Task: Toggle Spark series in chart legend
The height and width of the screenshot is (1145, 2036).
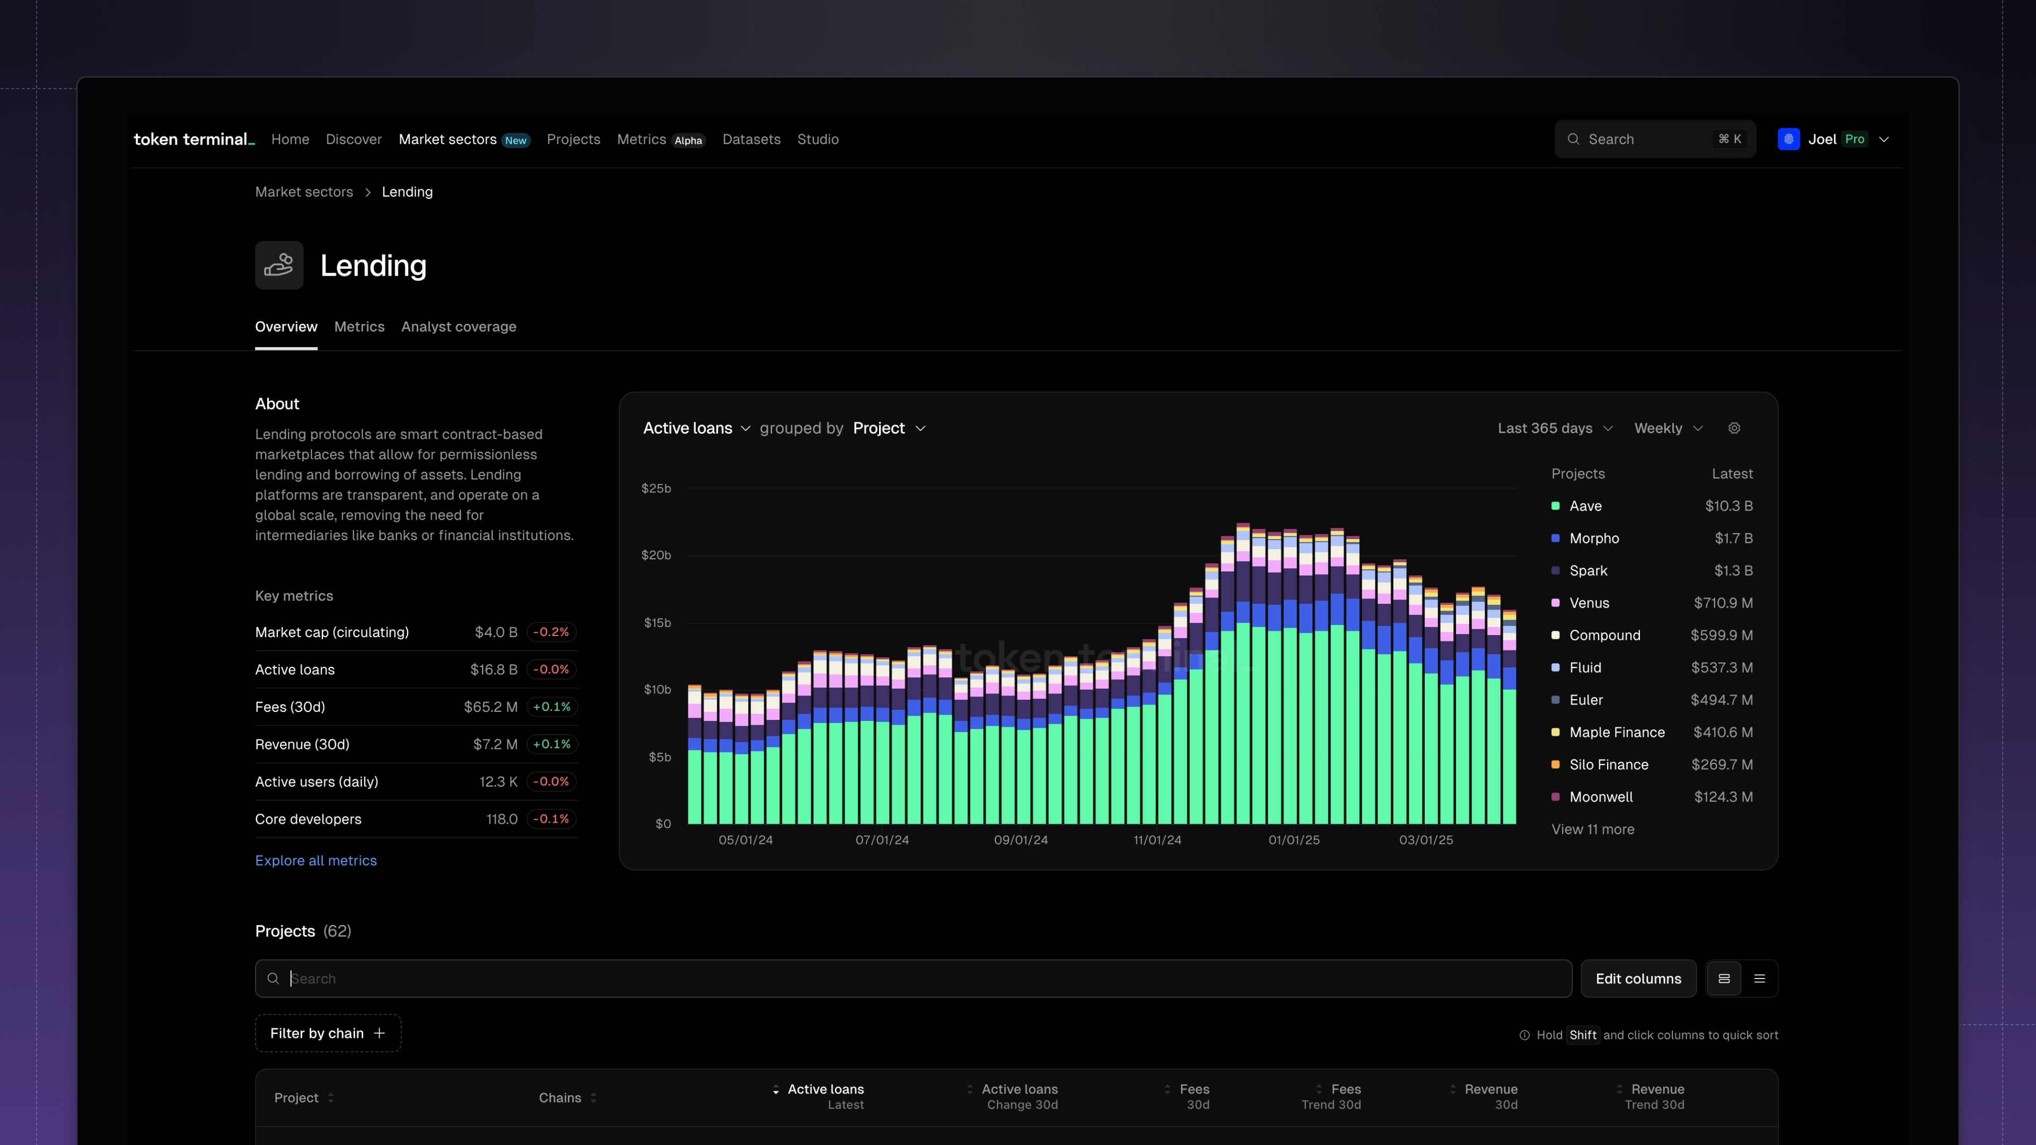Action: point(1652,570)
